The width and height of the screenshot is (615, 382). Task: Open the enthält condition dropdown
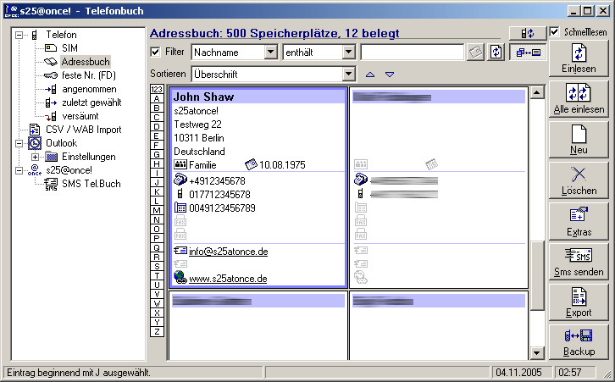click(348, 52)
